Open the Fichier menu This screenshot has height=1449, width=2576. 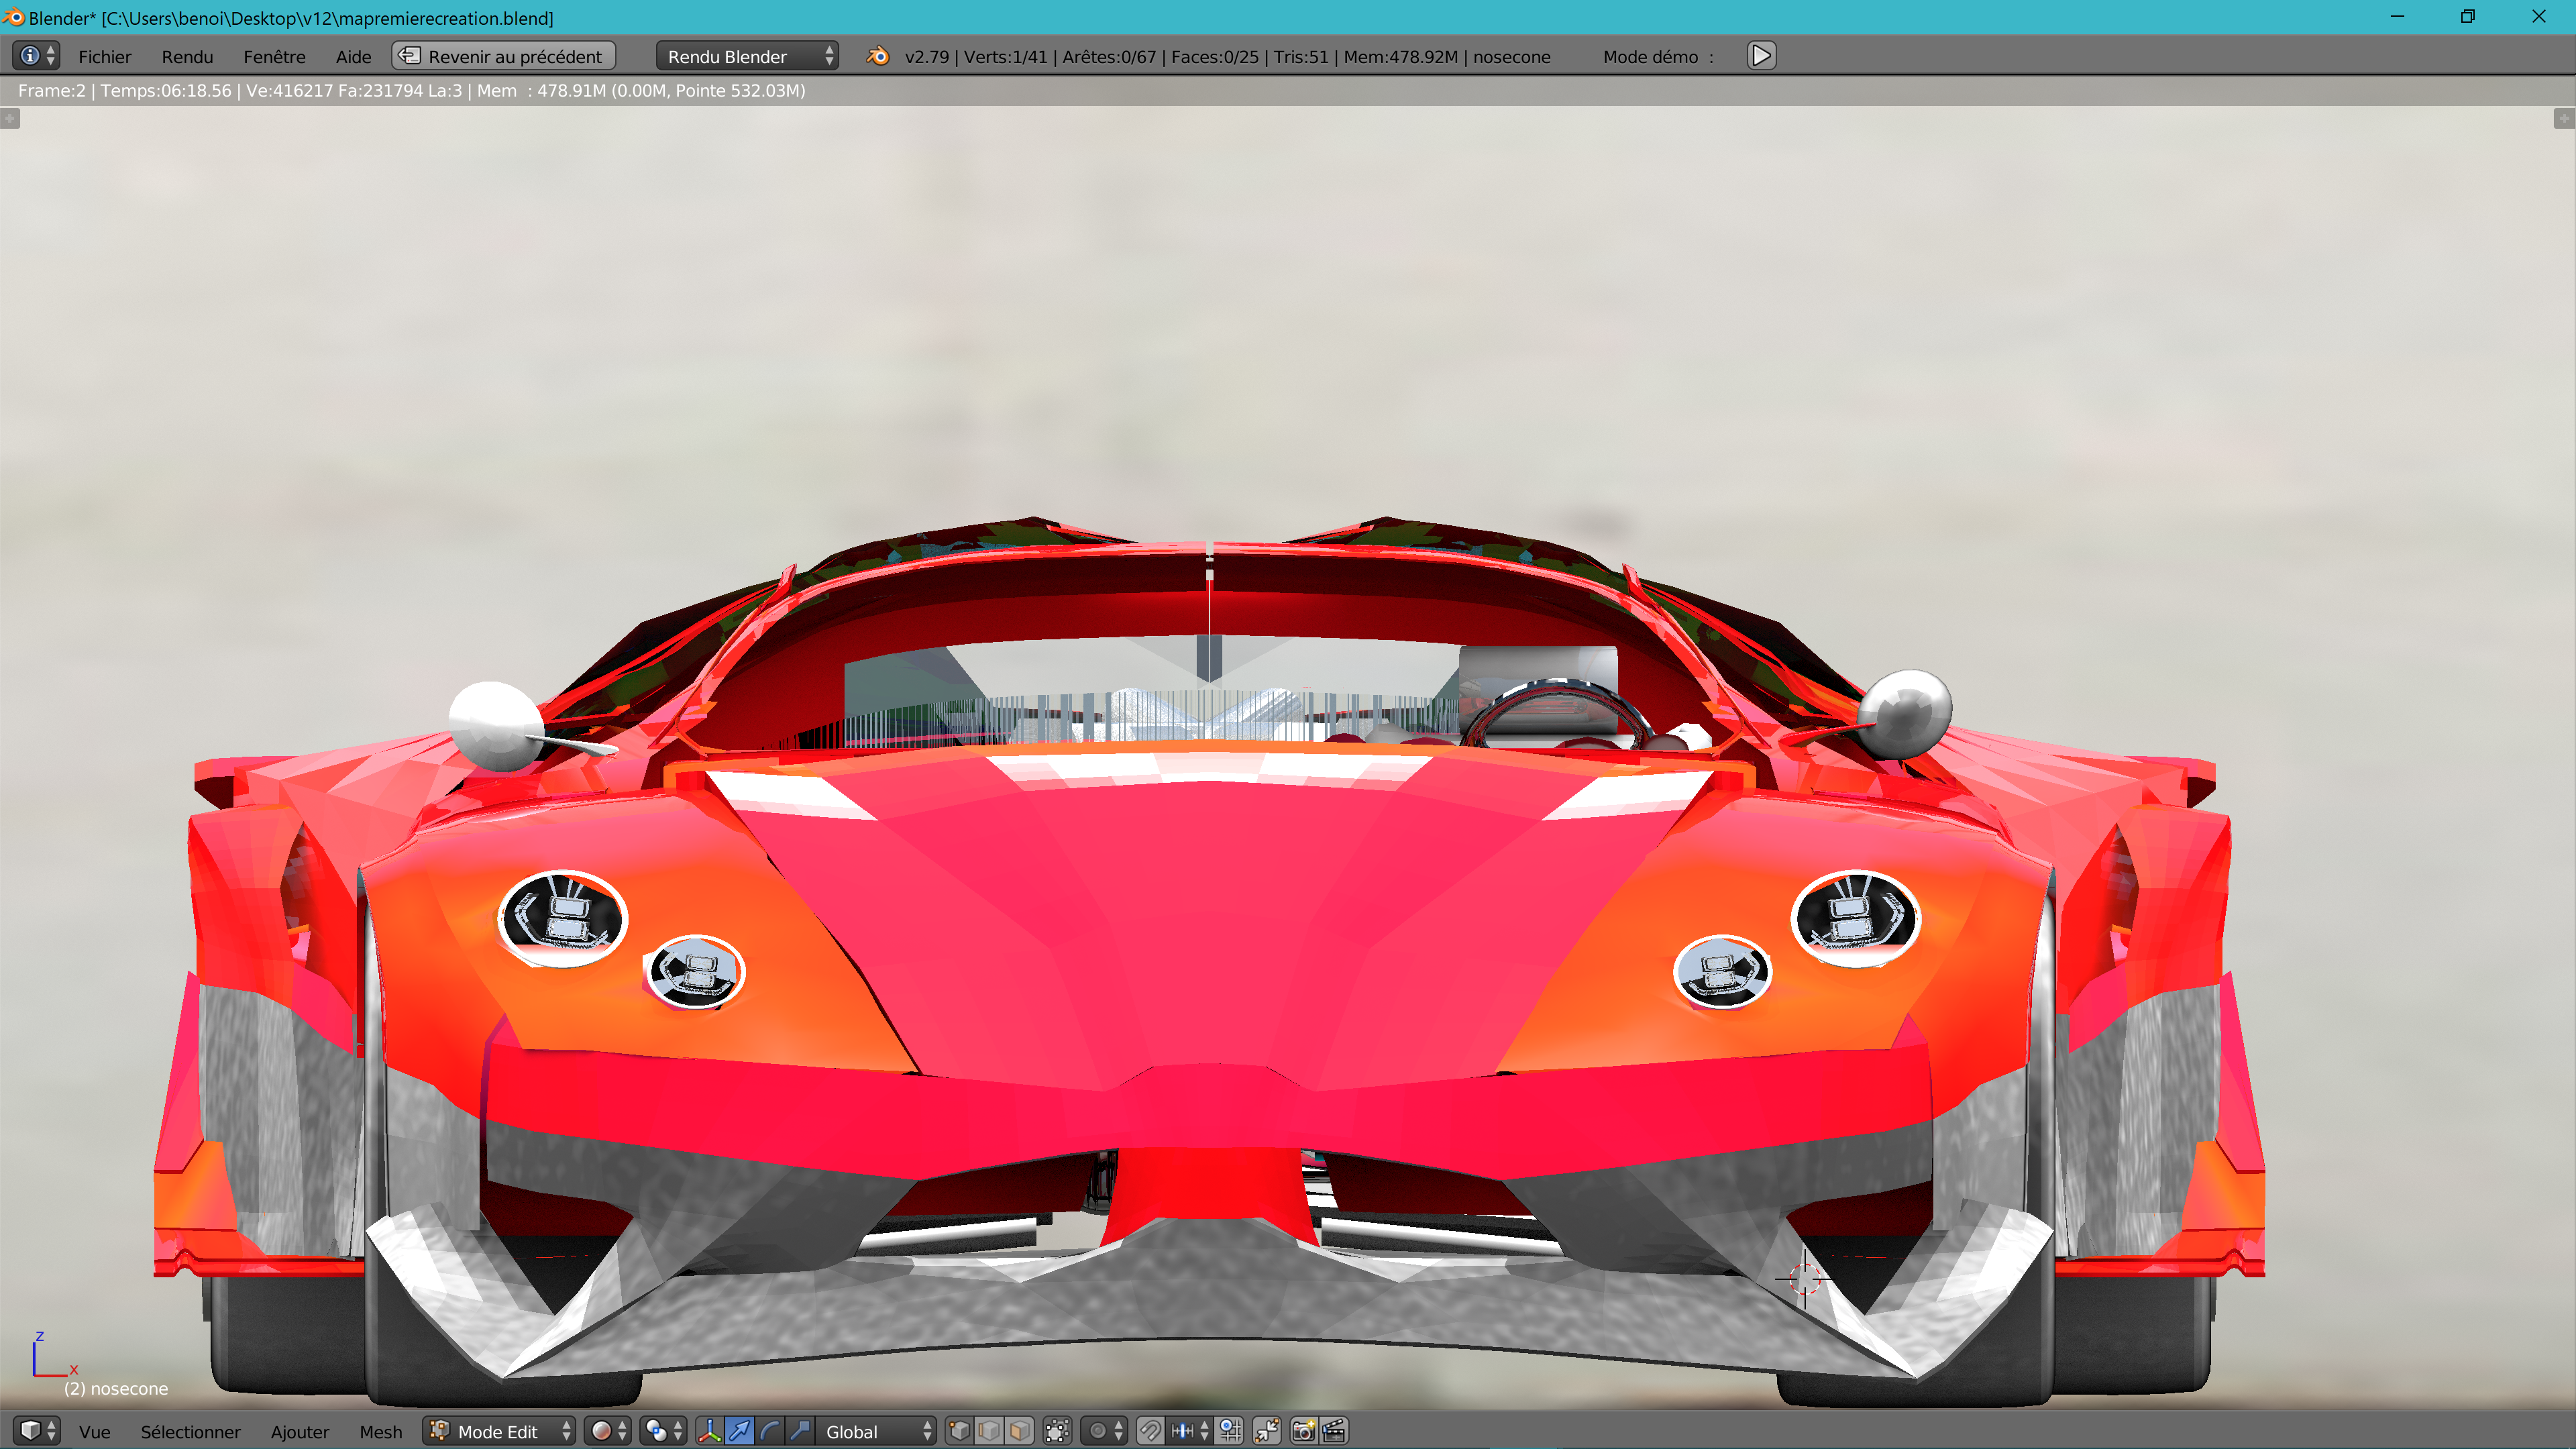point(105,57)
